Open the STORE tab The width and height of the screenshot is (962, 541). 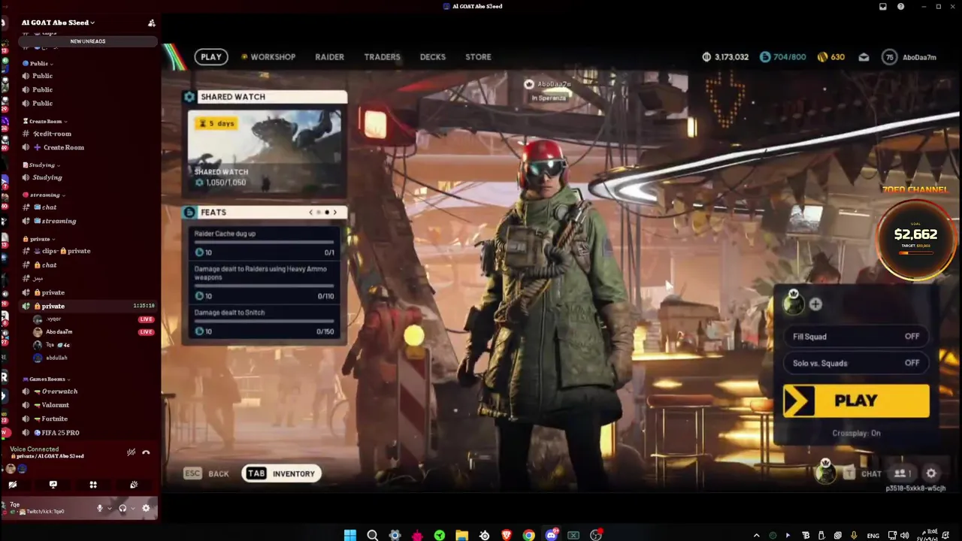(x=478, y=57)
